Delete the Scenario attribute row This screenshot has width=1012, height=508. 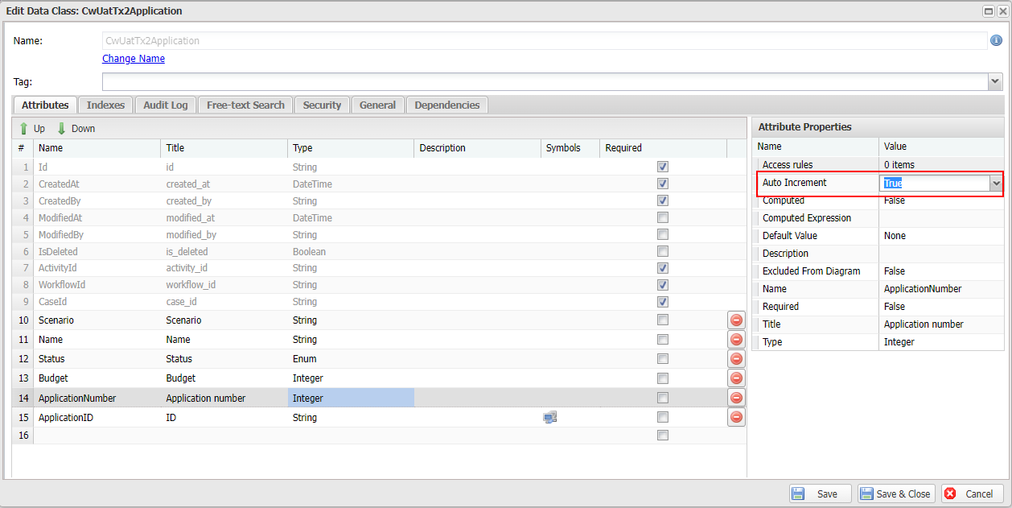coord(736,320)
